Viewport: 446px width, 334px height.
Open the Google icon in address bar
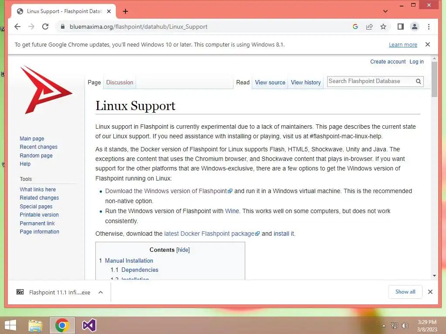pyautogui.click(x=355, y=27)
